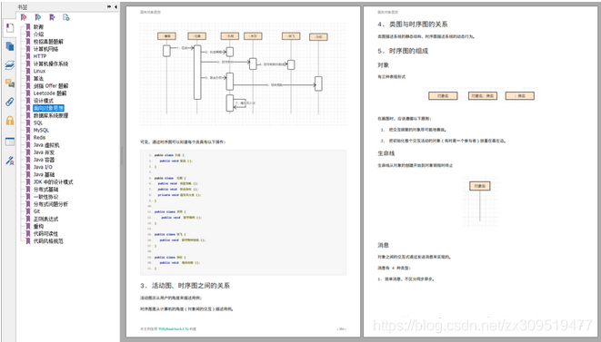Image resolution: width=601 pixels, height=342 pixels.
Task: Select the Redis bookmark
Action: [x=39, y=137]
